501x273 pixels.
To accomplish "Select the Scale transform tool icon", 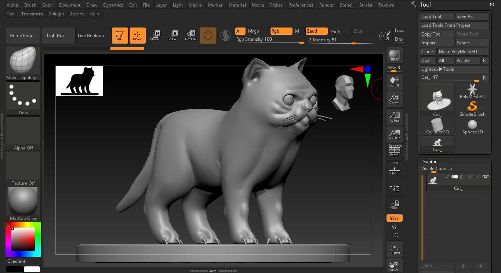I will click(x=172, y=36).
